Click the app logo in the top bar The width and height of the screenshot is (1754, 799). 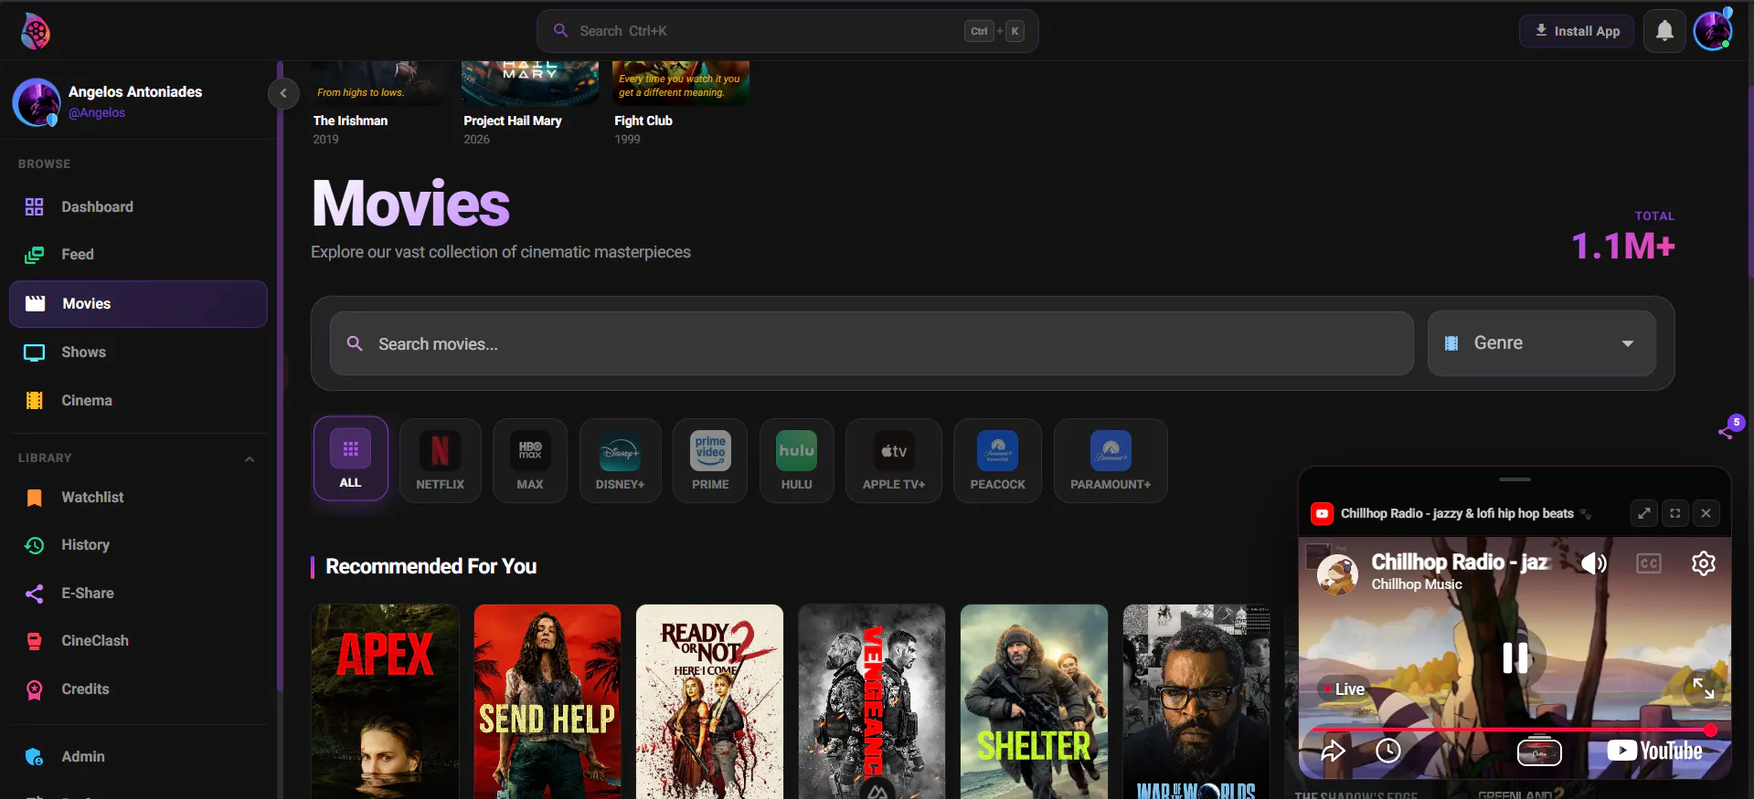click(35, 31)
